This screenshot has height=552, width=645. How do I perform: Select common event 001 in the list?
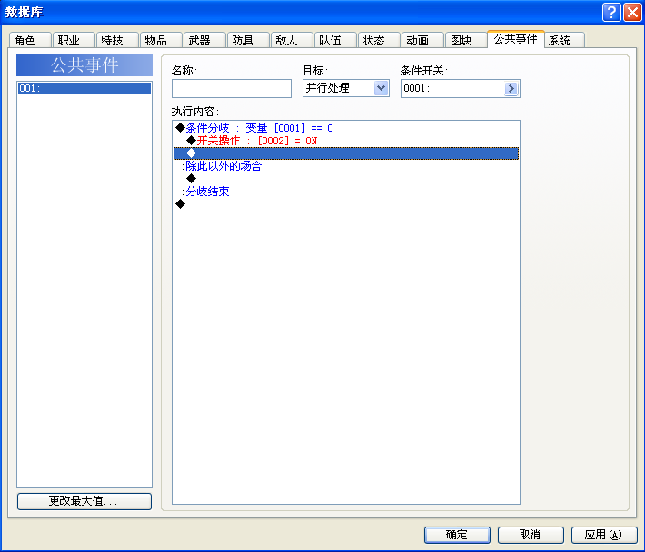pos(84,88)
